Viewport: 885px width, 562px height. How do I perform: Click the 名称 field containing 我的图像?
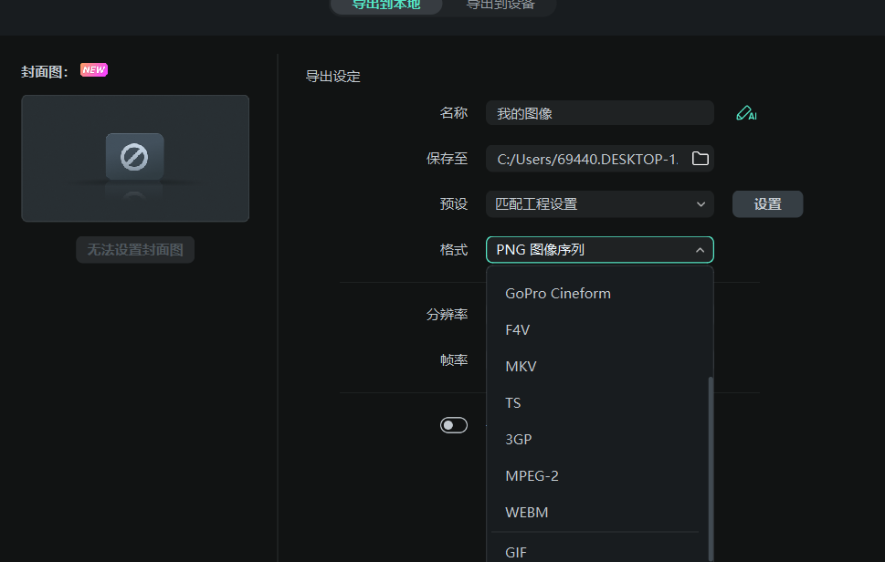(599, 114)
